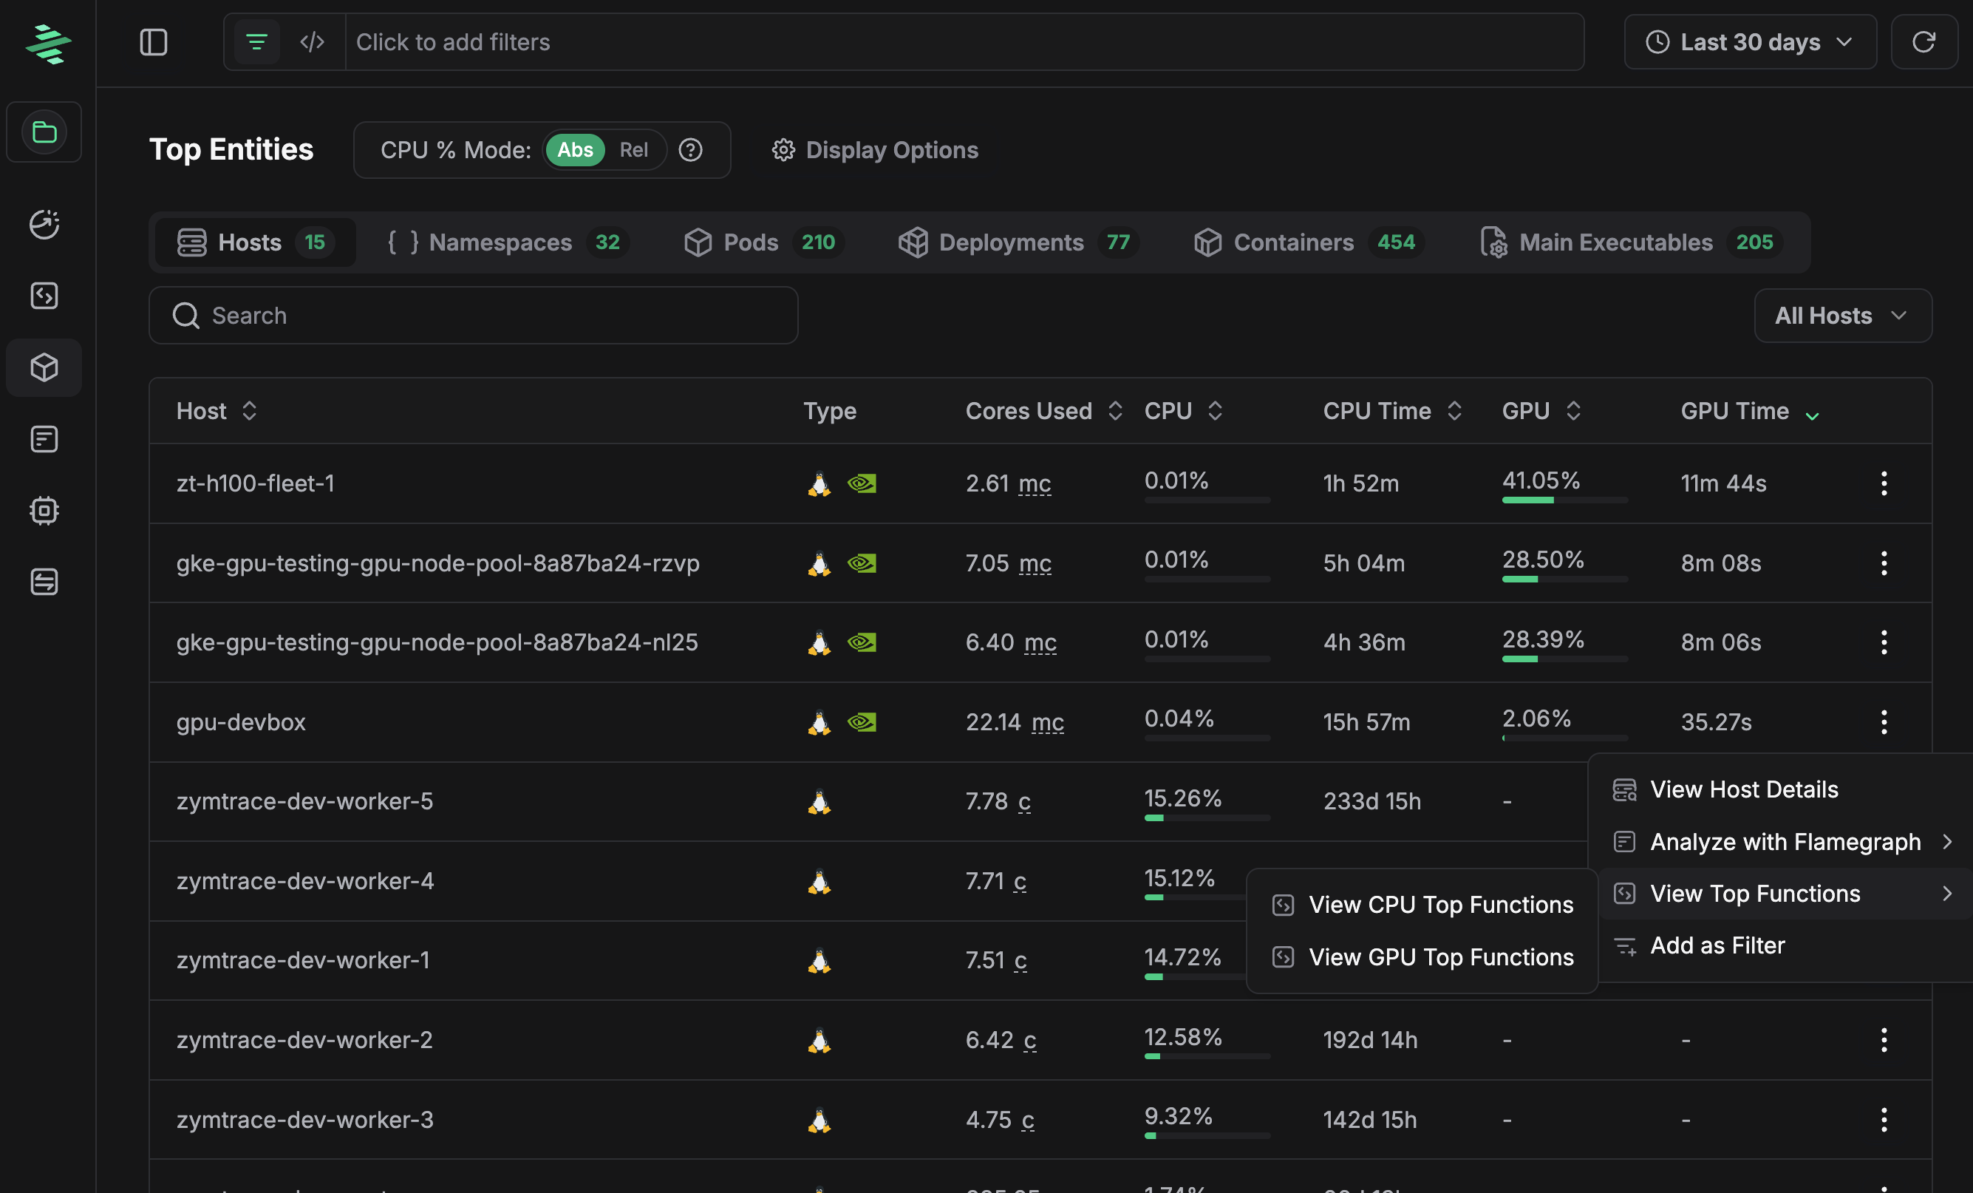Screen dimensions: 1973x1193
Task: Toggle the visual filter builder mode
Action: (256, 41)
